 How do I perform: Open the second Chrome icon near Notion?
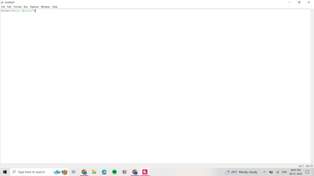[135, 172]
